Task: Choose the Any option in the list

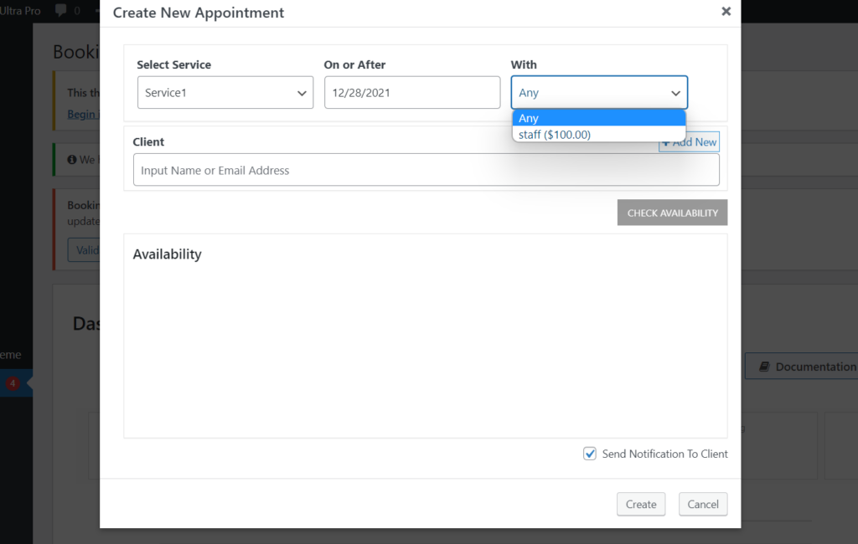Action: click(x=598, y=118)
